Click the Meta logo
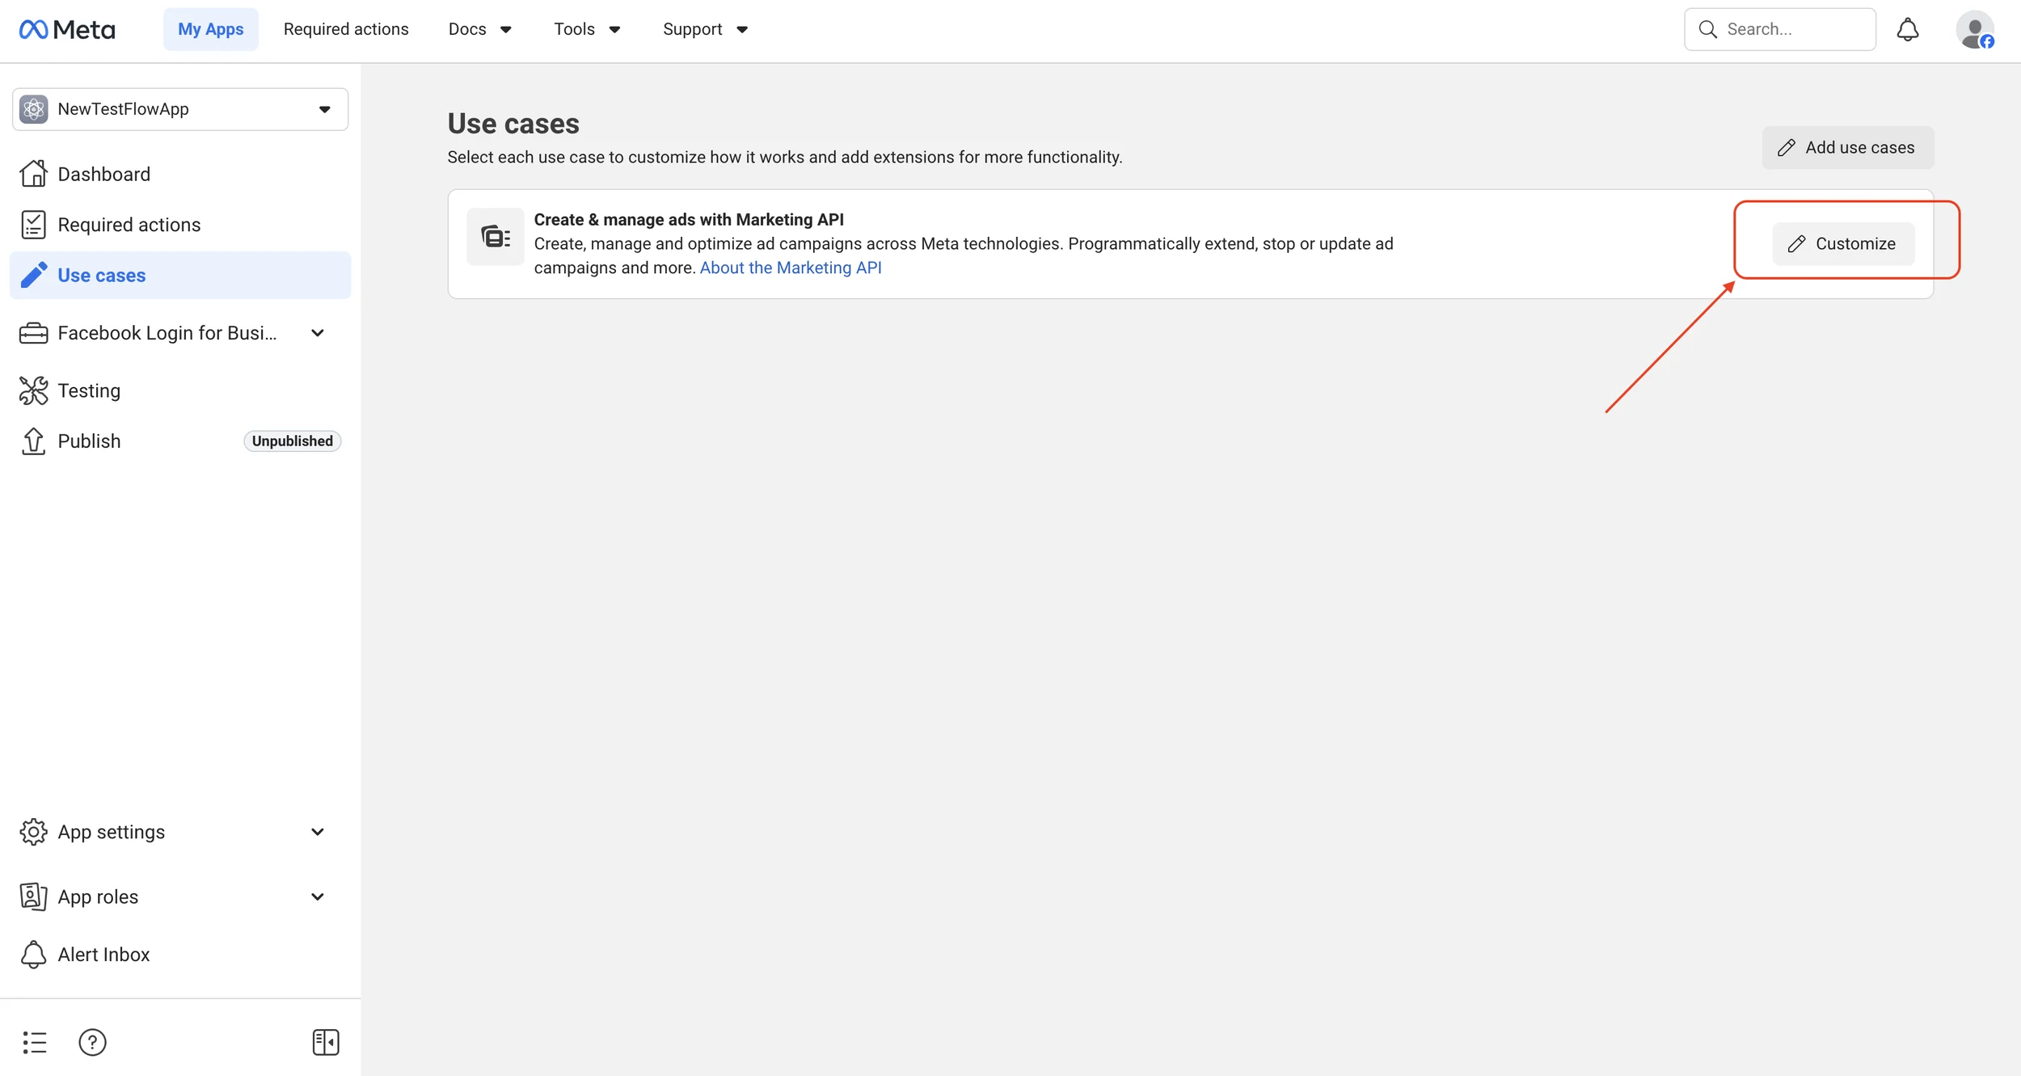Screen dimensions: 2021x1076 [x=67, y=30]
